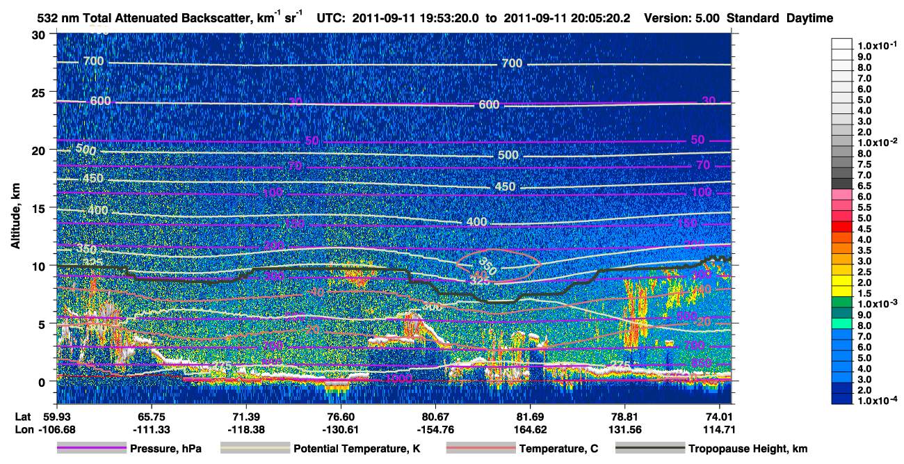Click the 4.5 colorbar label
This screenshot has height=464, width=904.
[864, 229]
